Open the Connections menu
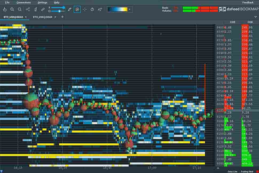259x173 pixels. click(23, 2)
